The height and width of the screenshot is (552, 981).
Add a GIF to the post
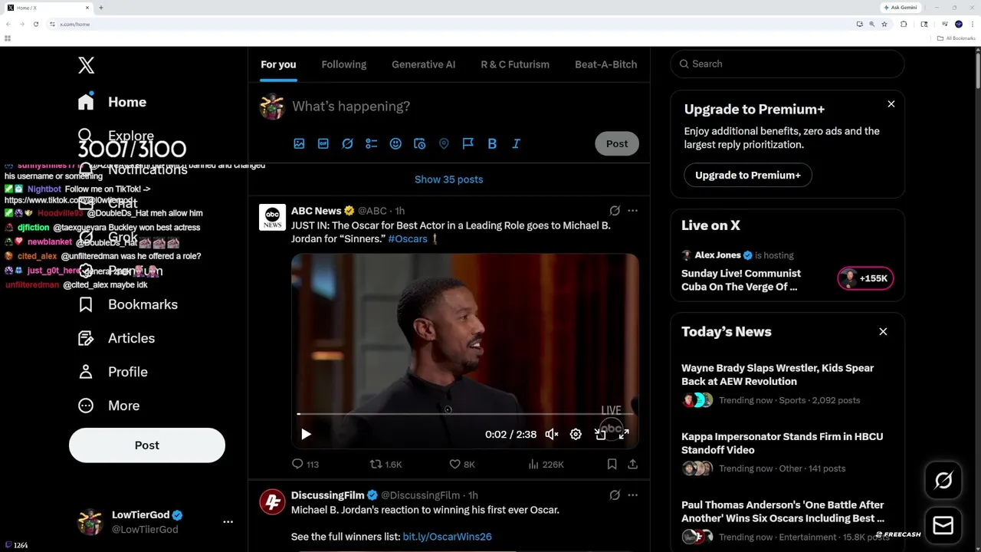click(x=323, y=144)
